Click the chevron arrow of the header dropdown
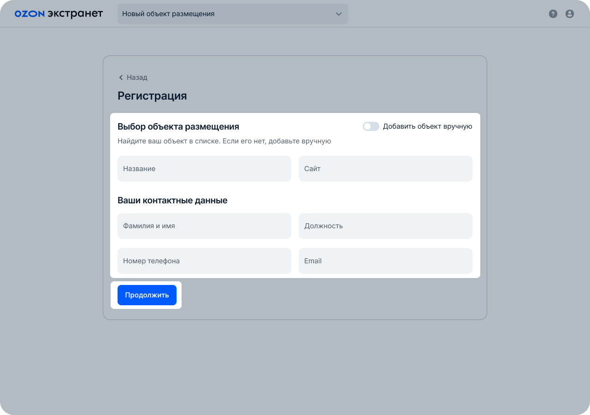Screen dimensions: 590x415 pos(339,14)
